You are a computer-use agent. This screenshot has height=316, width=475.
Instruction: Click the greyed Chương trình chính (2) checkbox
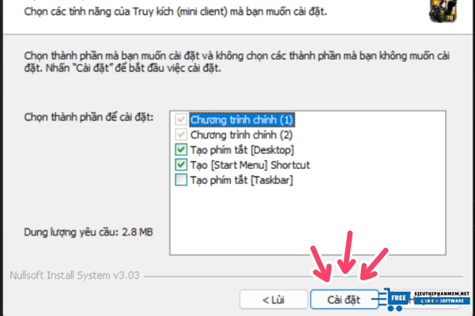pyautogui.click(x=180, y=134)
